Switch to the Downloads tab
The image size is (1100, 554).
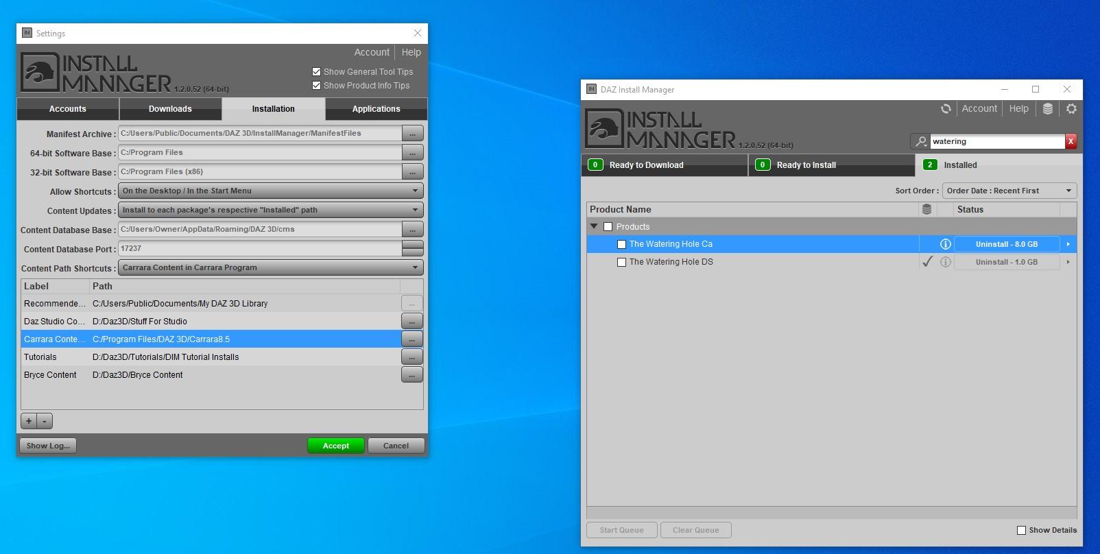(x=170, y=109)
